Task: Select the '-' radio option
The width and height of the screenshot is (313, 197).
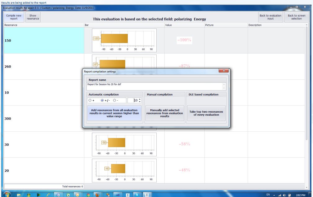Action: point(114,100)
